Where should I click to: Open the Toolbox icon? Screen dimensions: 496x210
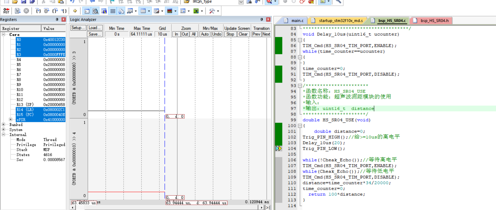tap(212, 11)
